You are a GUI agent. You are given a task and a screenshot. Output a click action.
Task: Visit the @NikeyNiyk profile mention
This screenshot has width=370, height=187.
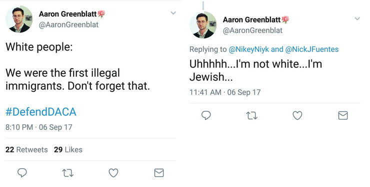(248, 49)
